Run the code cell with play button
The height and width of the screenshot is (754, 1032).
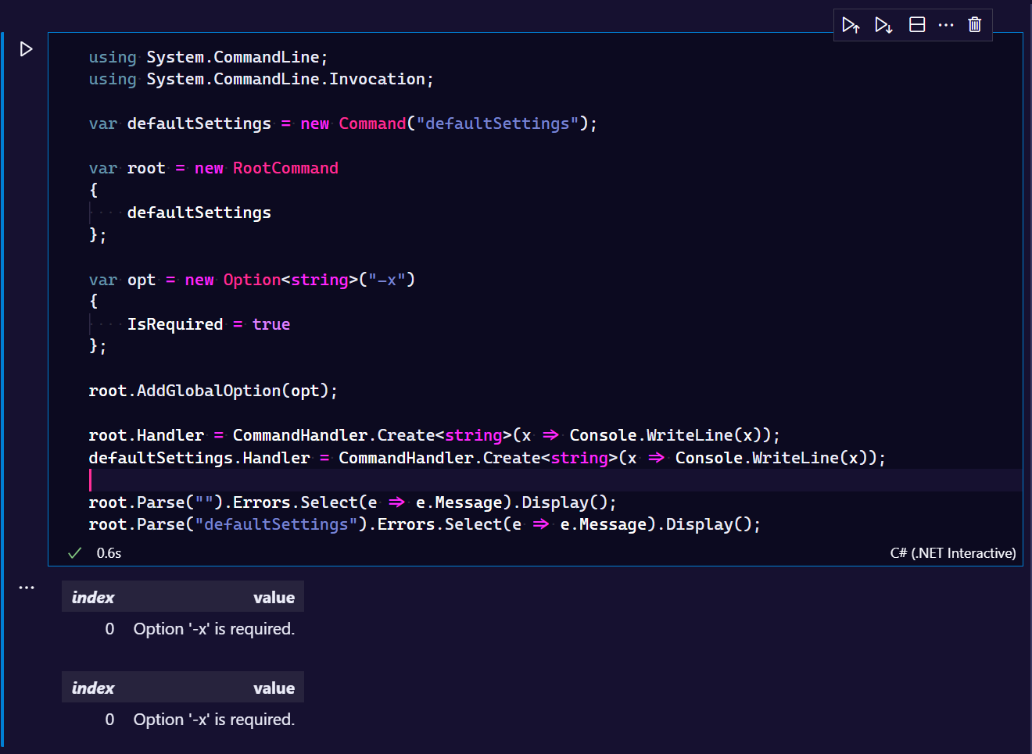(26, 49)
